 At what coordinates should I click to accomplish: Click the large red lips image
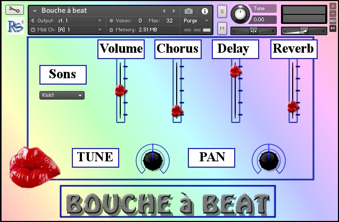[35, 167]
